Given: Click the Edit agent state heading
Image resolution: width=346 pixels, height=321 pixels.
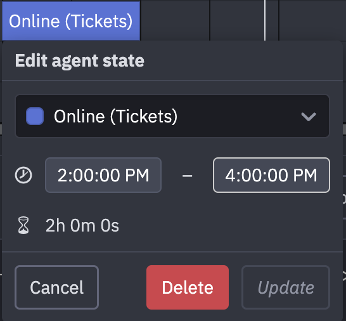Looking at the screenshot, I should click(x=80, y=61).
